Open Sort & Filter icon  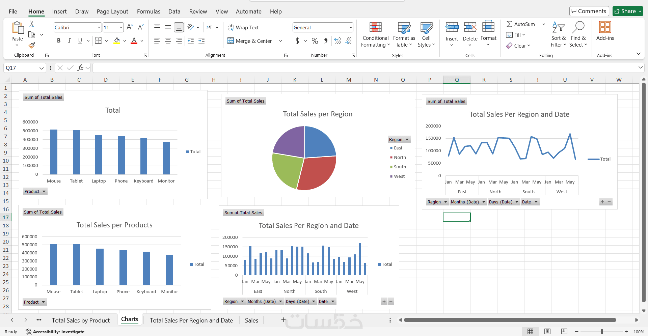pos(559,27)
